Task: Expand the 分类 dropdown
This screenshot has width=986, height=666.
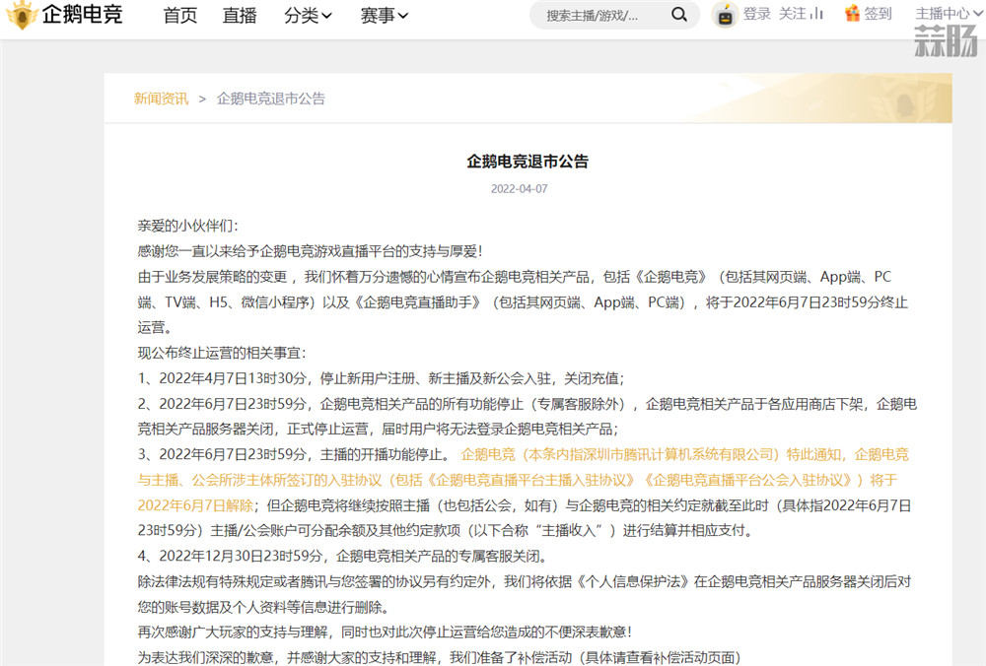Action: click(x=308, y=15)
